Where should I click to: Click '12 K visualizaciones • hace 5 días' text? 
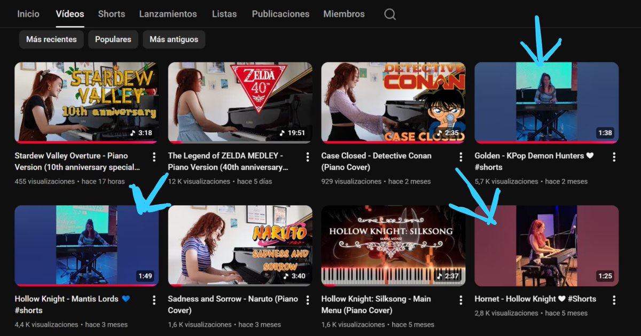point(220,181)
